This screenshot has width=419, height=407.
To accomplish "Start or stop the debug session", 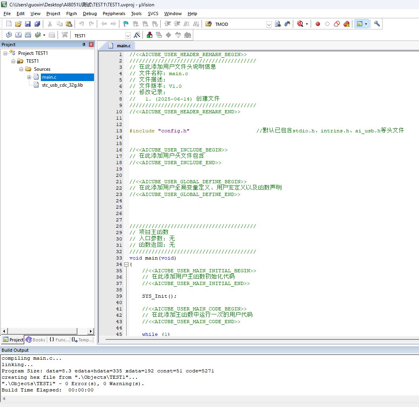I will [300, 24].
